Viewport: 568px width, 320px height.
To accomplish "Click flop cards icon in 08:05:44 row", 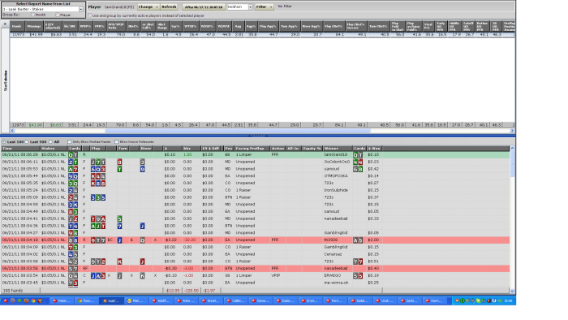I will [x=98, y=176].
